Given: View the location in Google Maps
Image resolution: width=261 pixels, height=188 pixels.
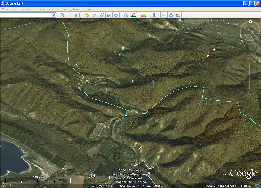Looking at the screenshot, I should (x=178, y=15).
